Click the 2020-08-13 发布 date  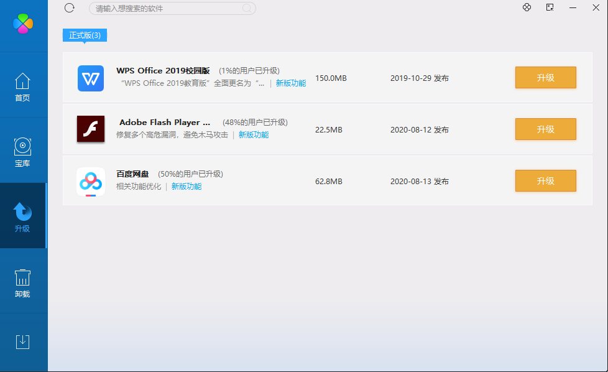coord(420,181)
